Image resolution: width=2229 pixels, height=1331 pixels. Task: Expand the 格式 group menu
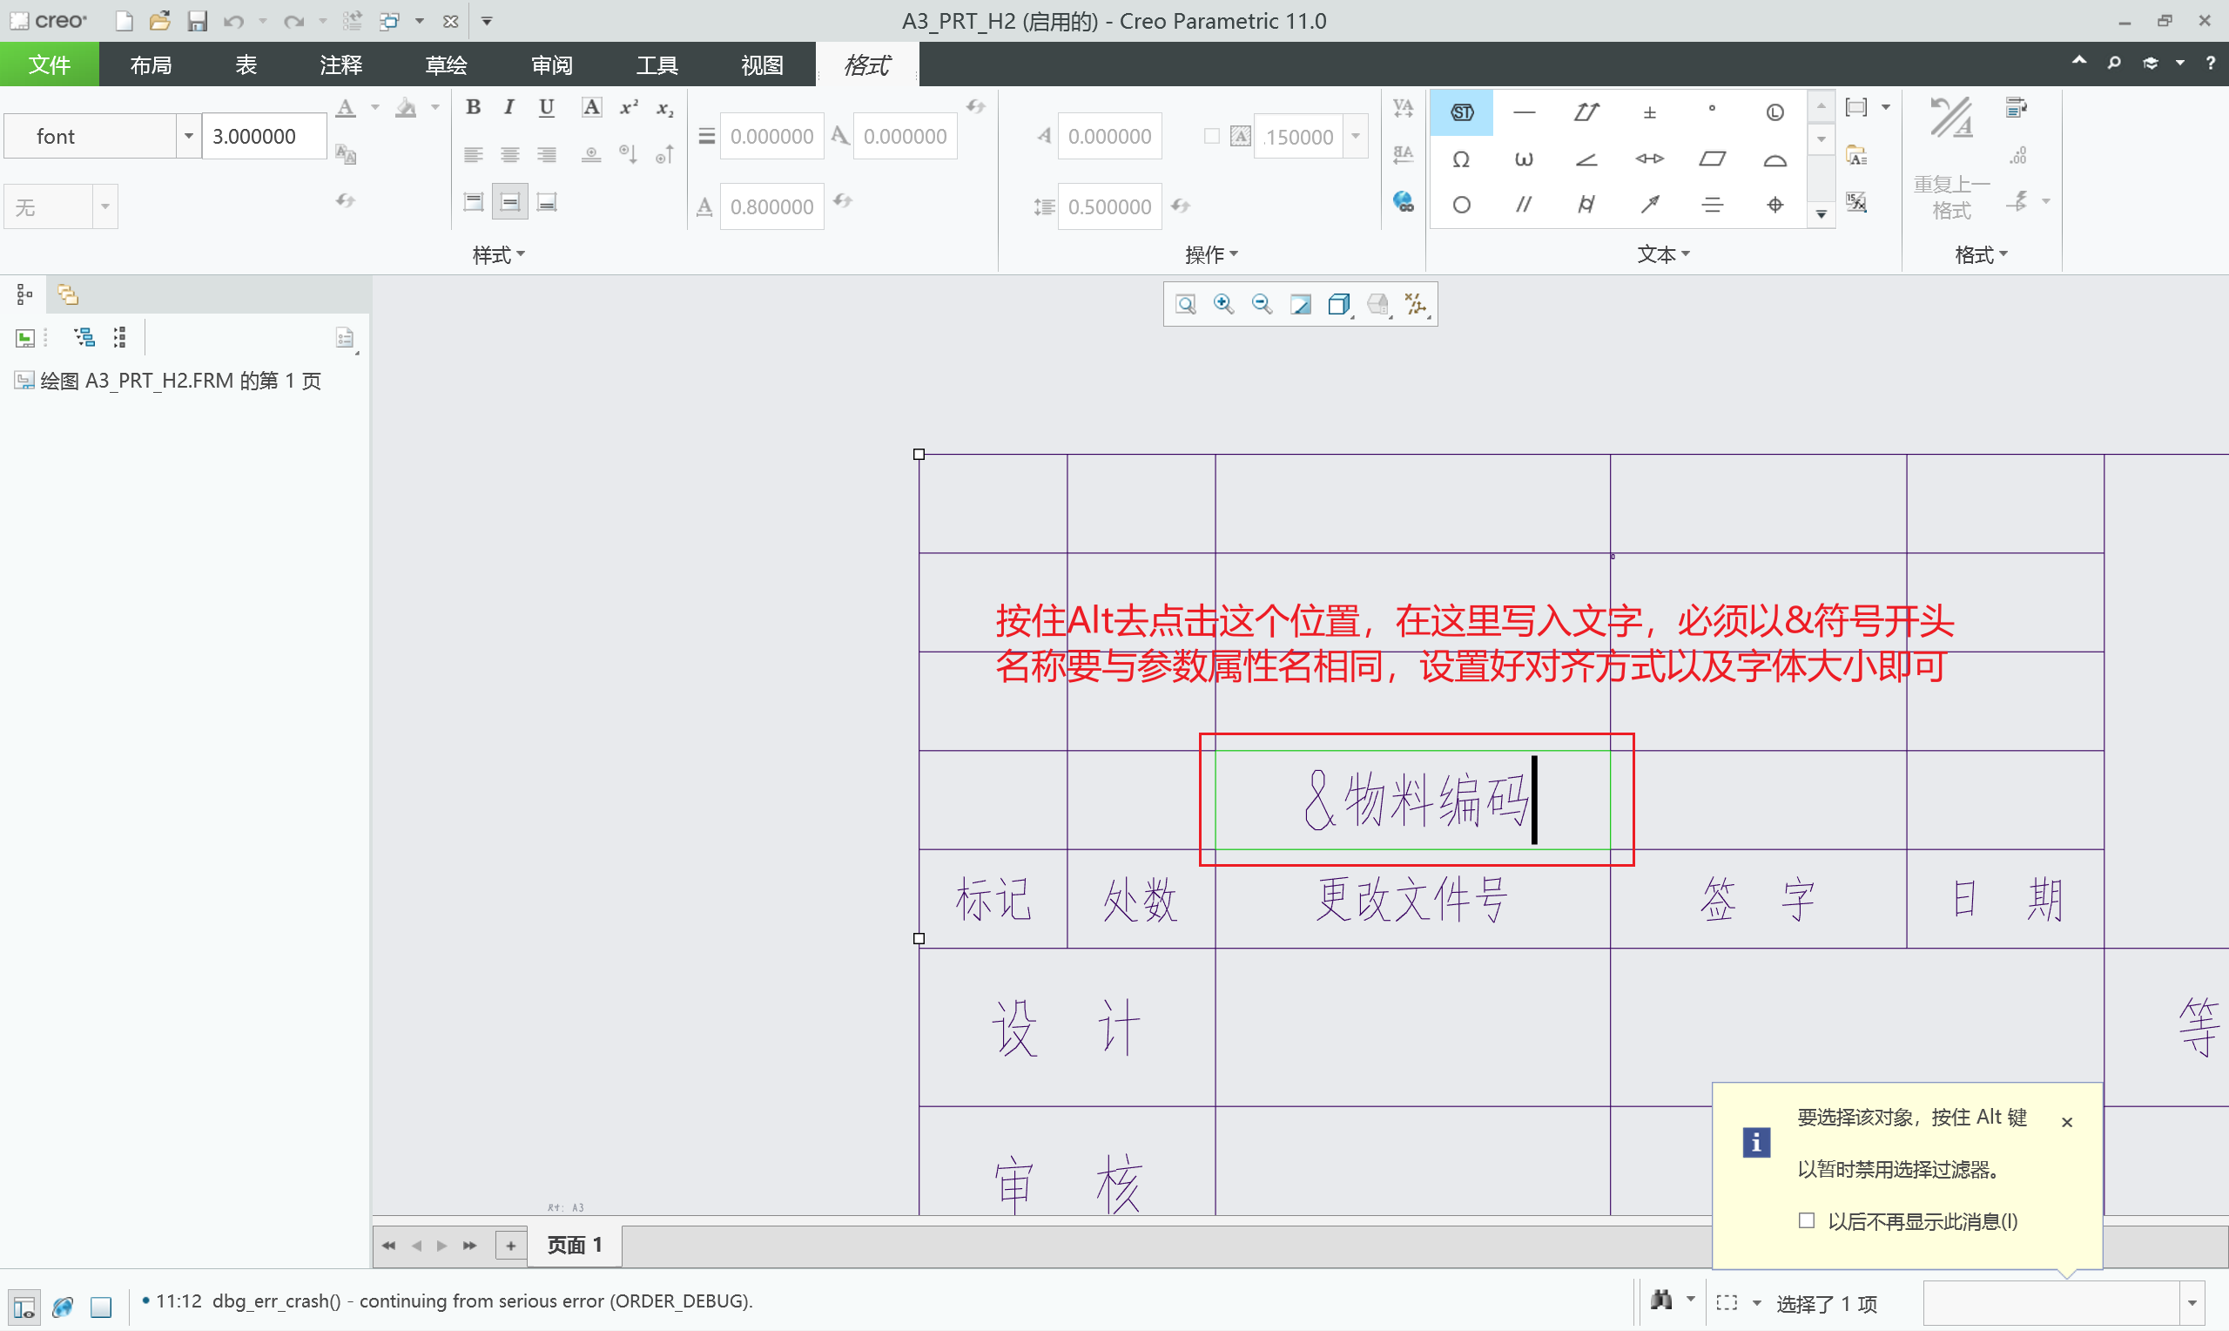[x=1981, y=255]
